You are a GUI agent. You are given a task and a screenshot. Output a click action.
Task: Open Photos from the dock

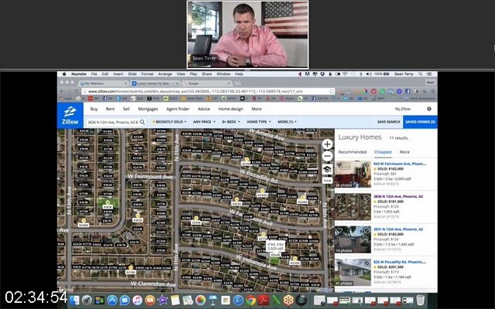[200, 301]
